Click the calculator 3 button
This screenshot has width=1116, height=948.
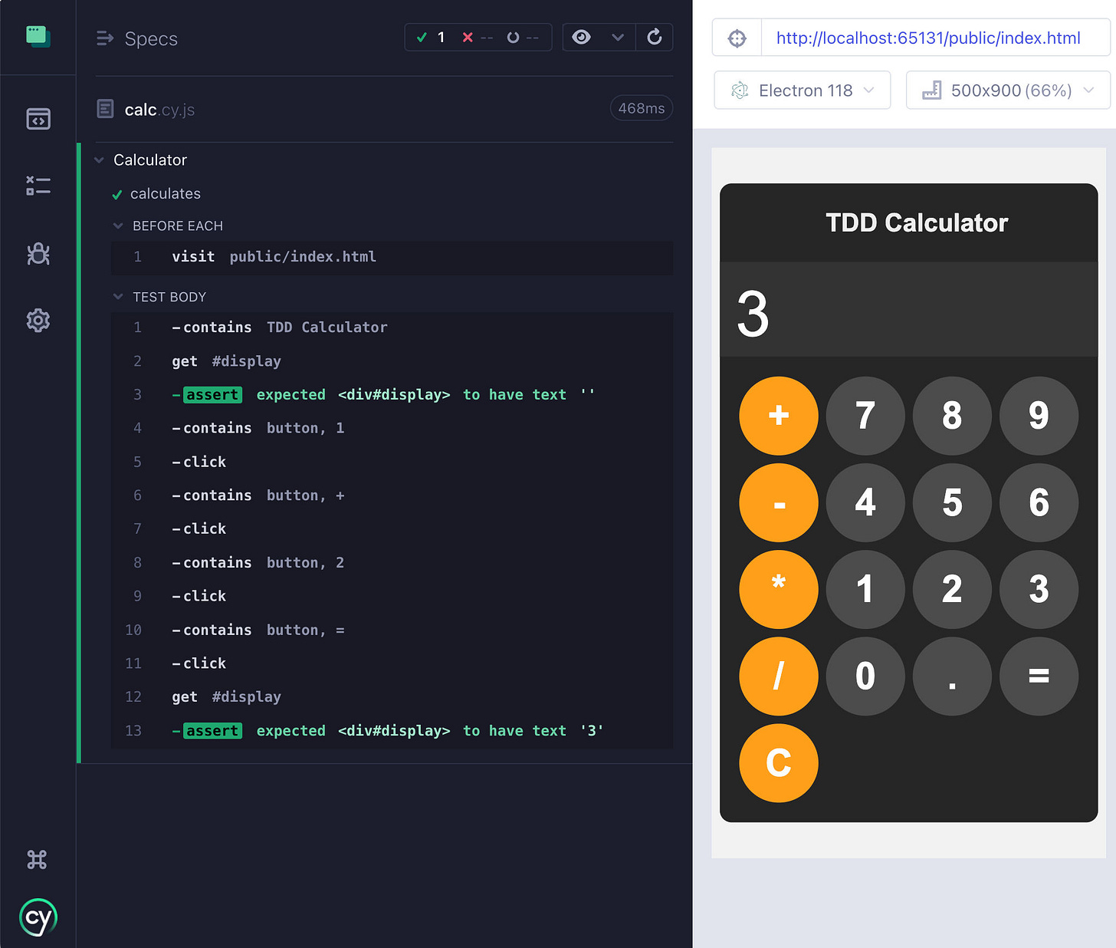1039,589
